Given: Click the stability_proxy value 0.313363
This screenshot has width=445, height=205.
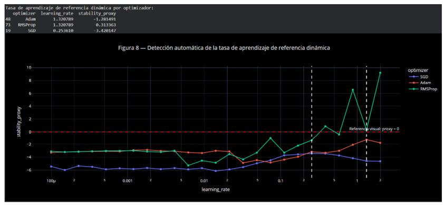Looking at the screenshot, I should [x=105, y=25].
